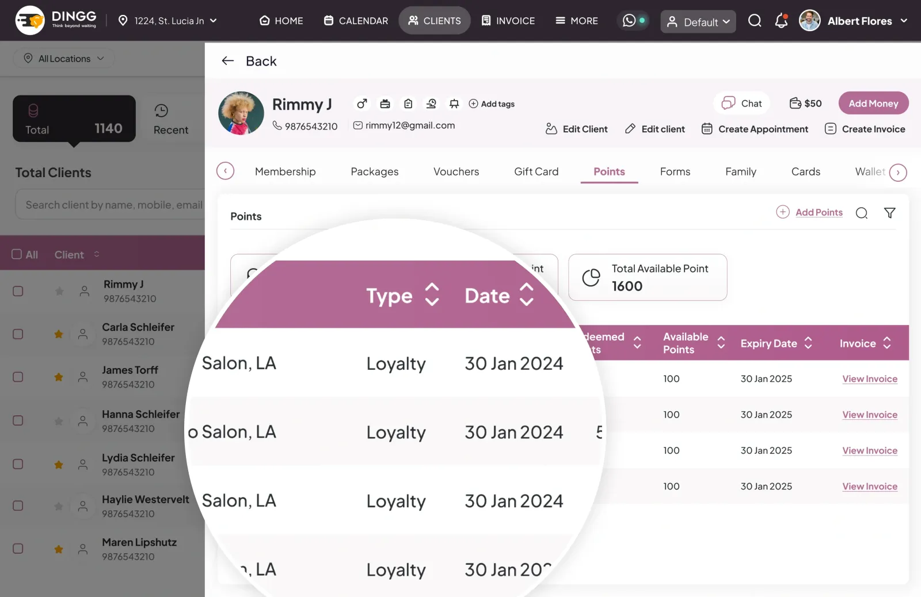This screenshot has height=597, width=921.
Task: Click Add Money button
Action: 873,103
